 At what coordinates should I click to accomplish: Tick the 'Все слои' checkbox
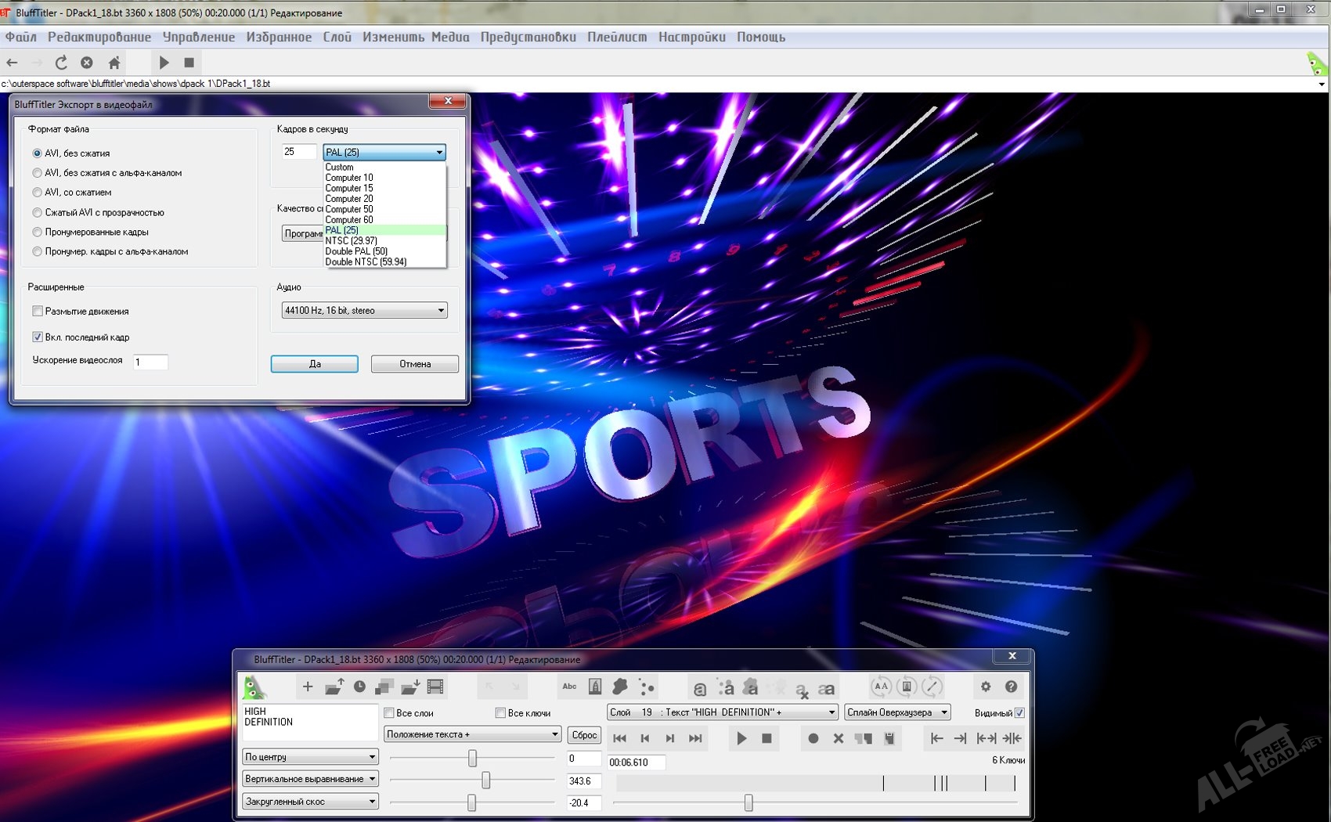[389, 713]
